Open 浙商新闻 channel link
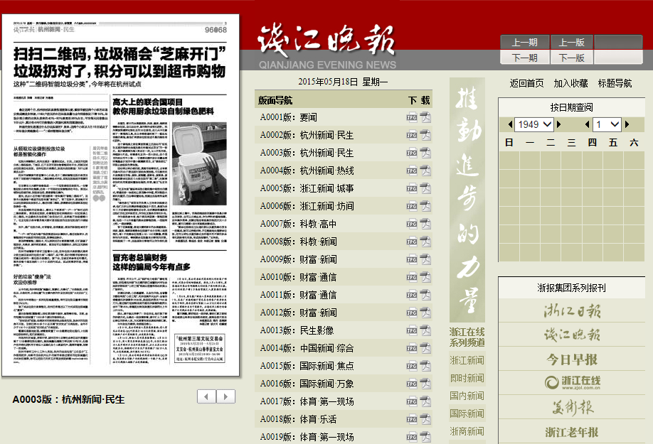The height and width of the screenshot is (444, 653). pos(467,431)
